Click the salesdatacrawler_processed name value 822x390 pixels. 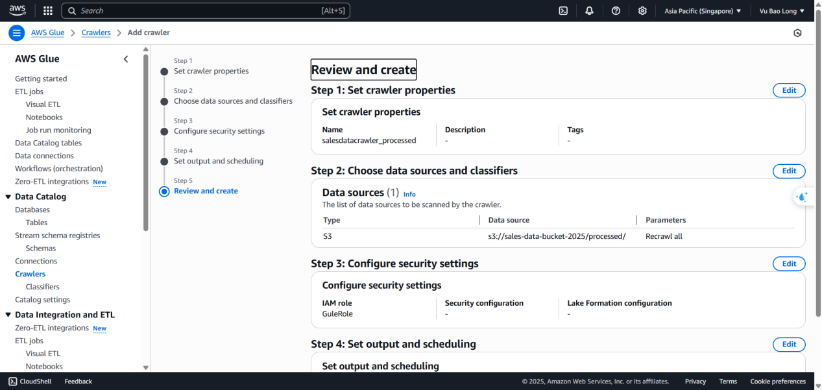click(x=369, y=140)
